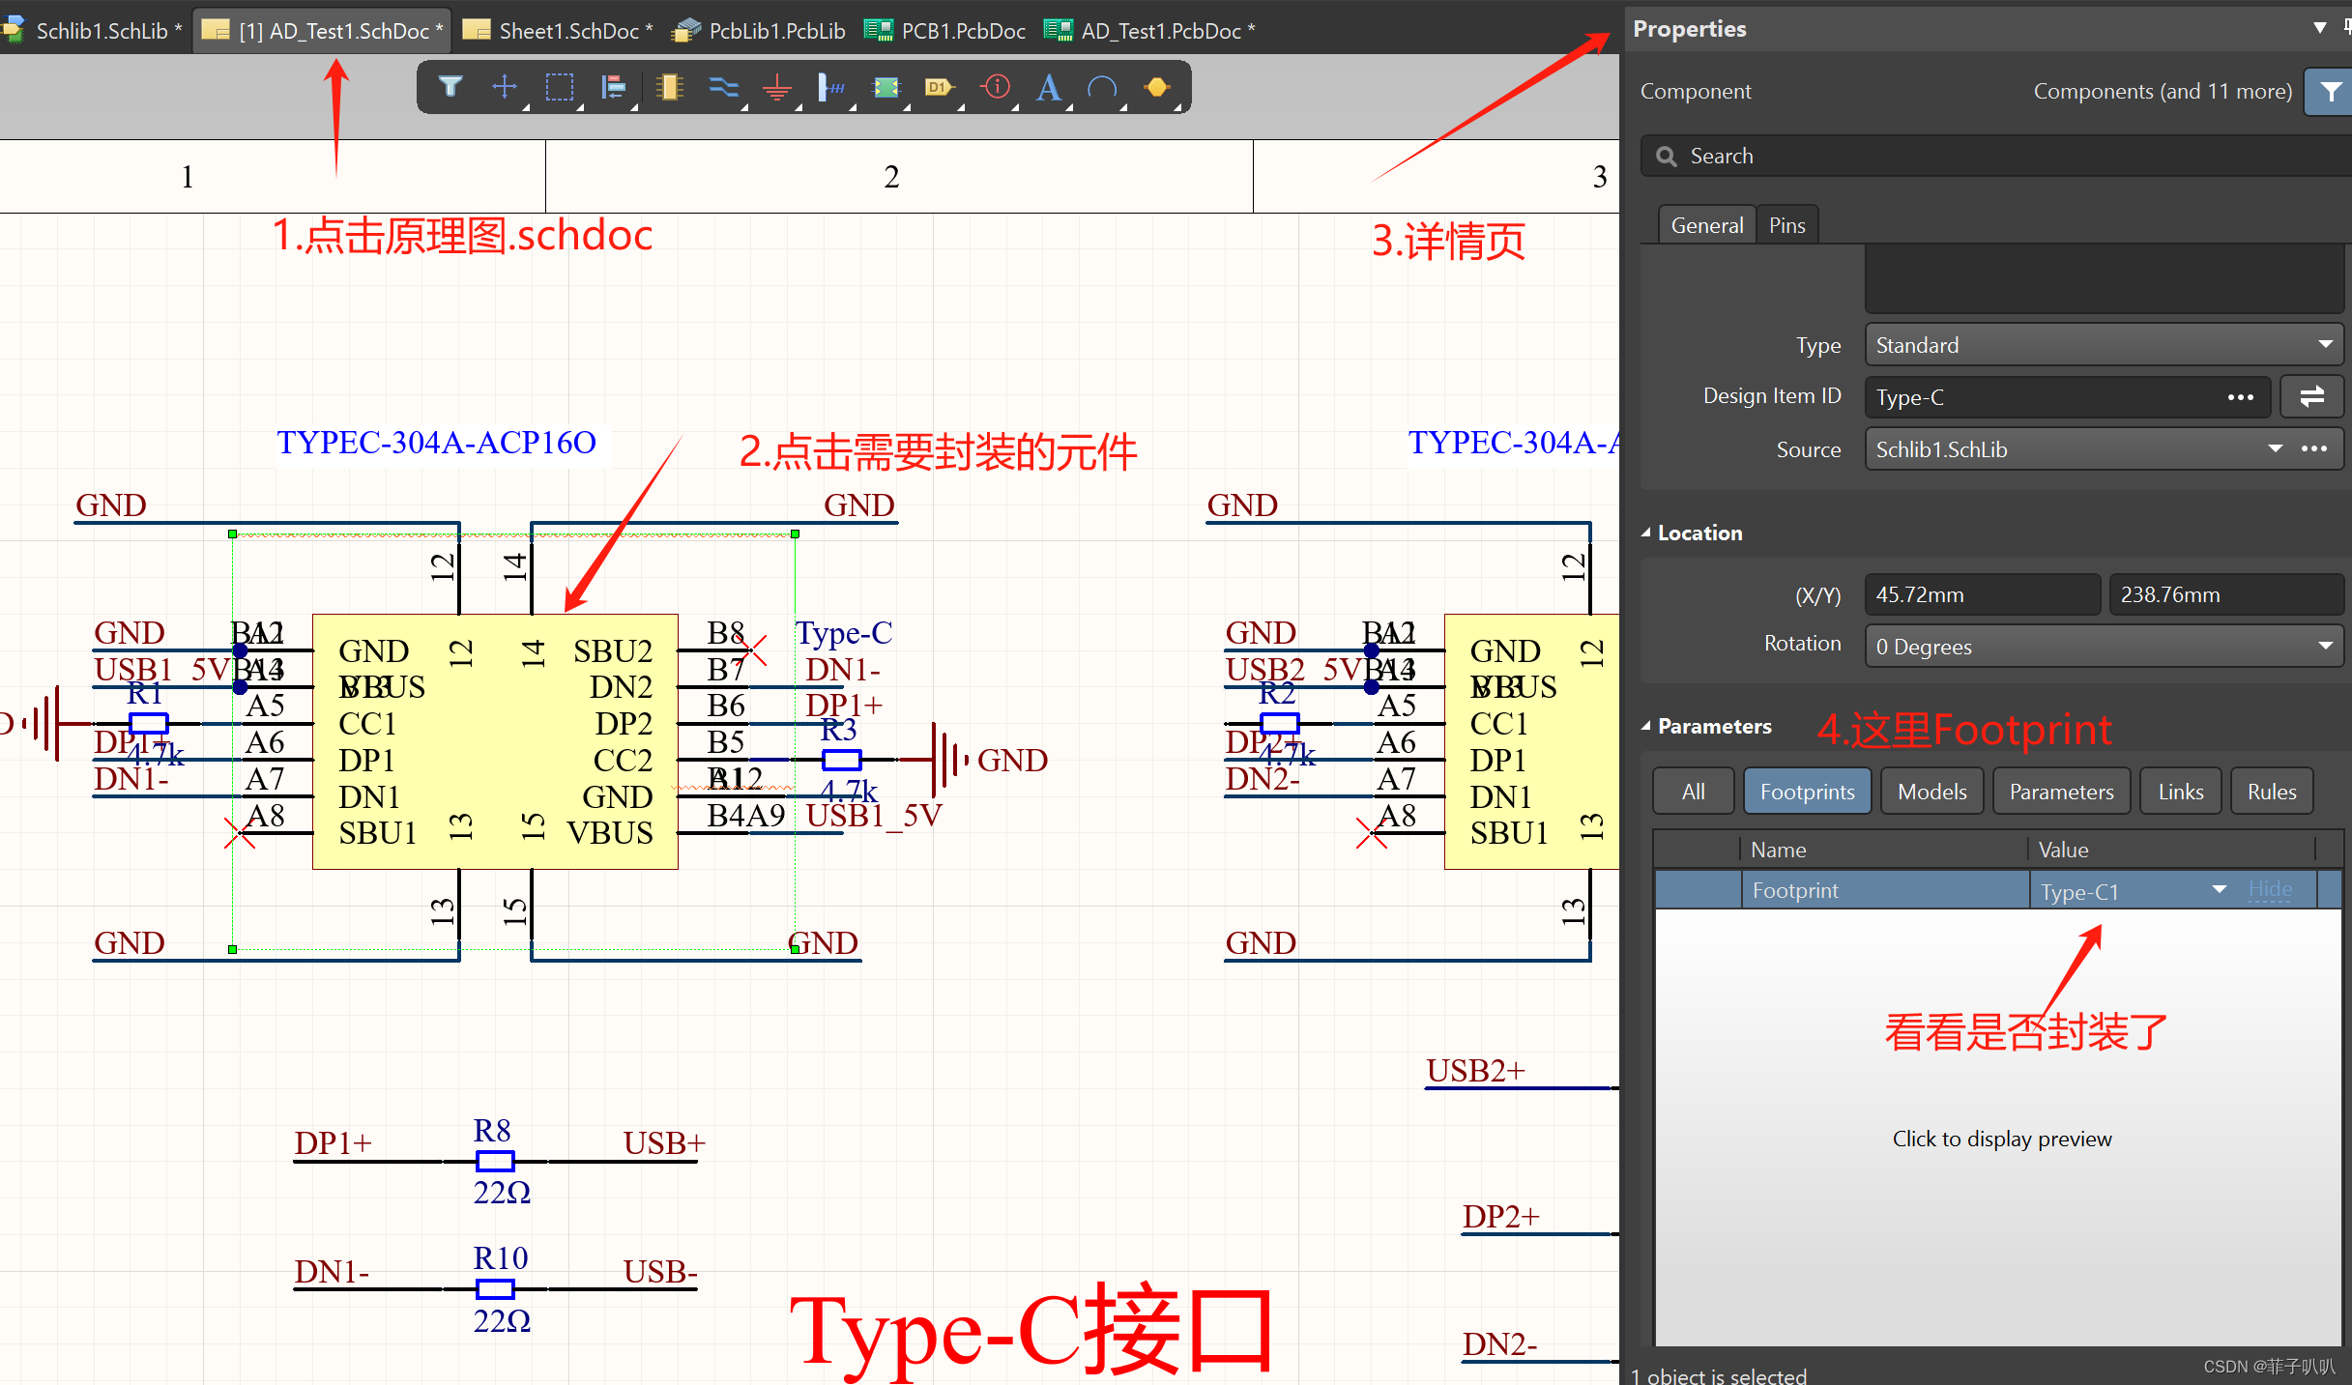This screenshot has width=2352, height=1385.
Task: Open the selection filter in Active Bar
Action: pyautogui.click(x=450, y=87)
